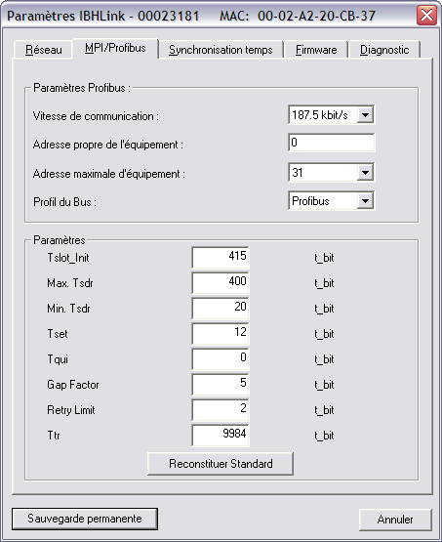Click the Max. Tsdr value field
The width and height of the screenshot is (442, 542).
(221, 283)
